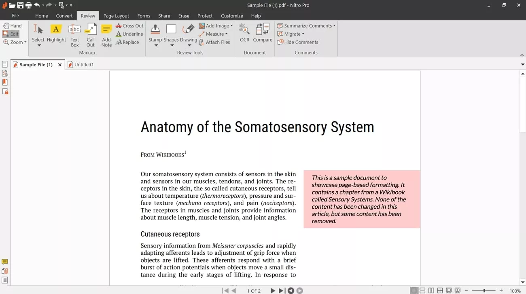The width and height of the screenshot is (526, 294).
Task: Expand the Measure tool dropdown
Action: pos(226,34)
